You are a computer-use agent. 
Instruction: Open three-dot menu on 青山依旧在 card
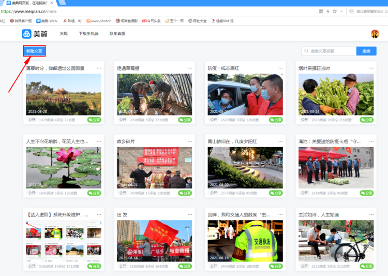(280, 141)
